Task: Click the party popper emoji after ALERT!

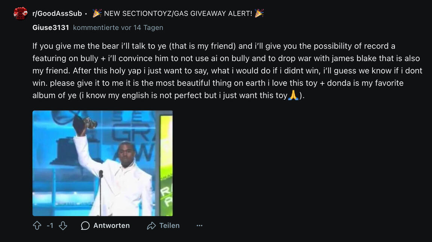Action: pos(259,13)
